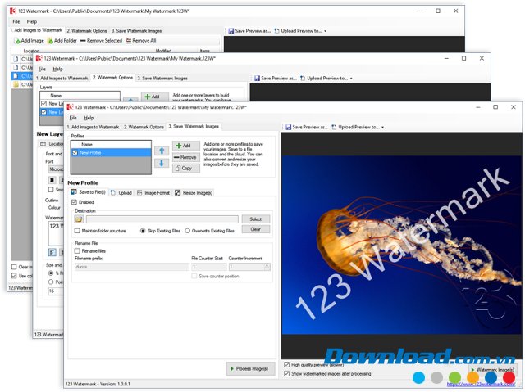Viewport: 525px width, 392px height.
Task: Select '3. Save Watermark Images' tab in front window
Action: click(194, 127)
